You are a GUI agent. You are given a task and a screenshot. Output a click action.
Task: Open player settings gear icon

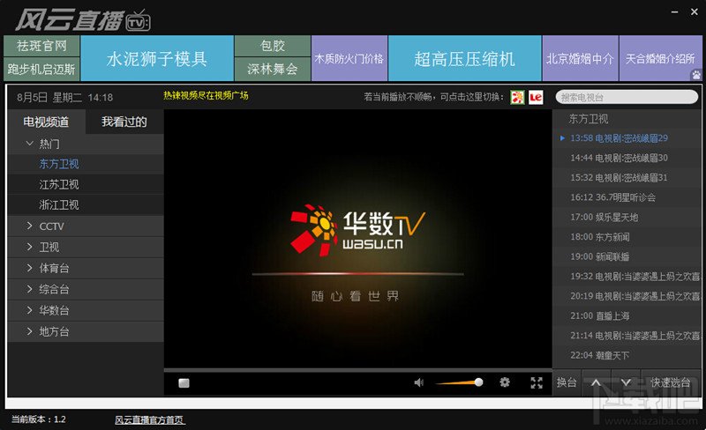(505, 382)
